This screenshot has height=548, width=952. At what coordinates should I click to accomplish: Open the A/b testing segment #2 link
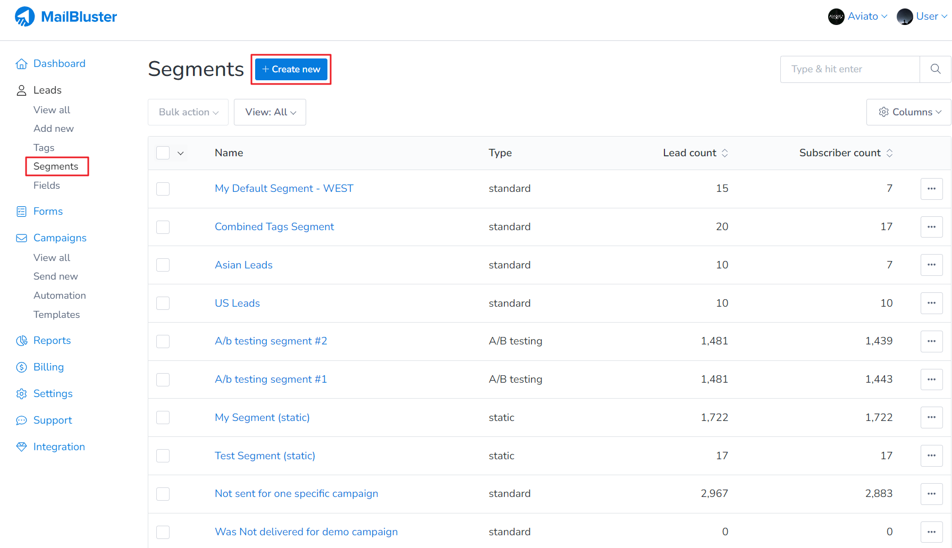pos(271,341)
